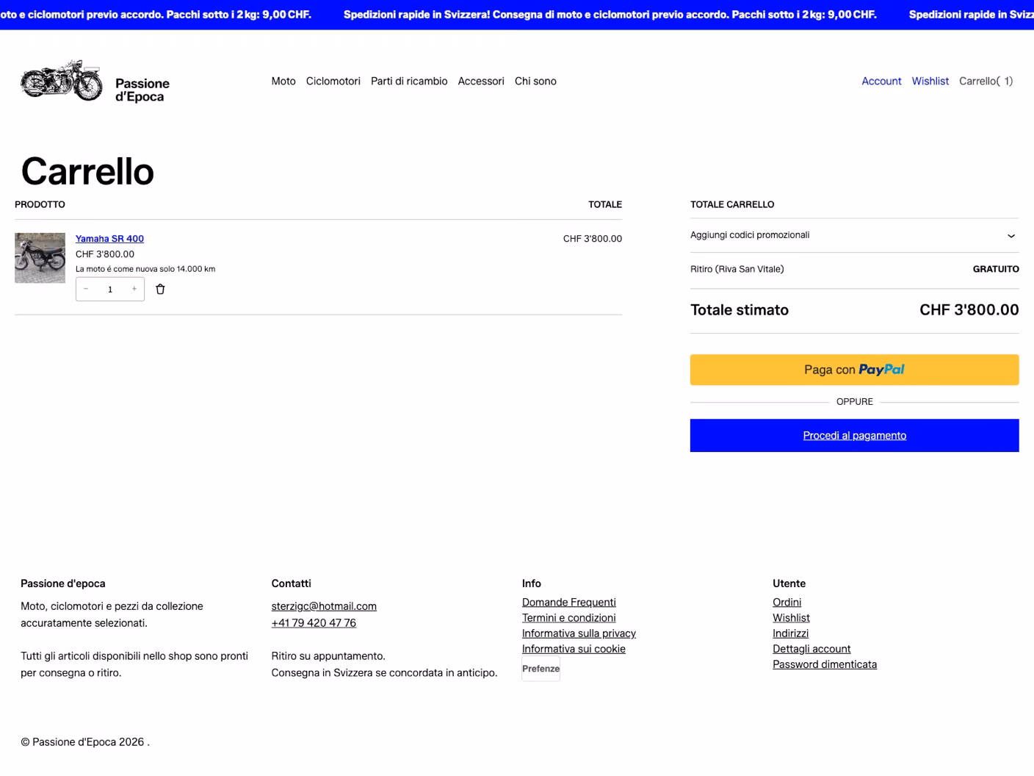Open the Yamaha SR 400 product link

[109, 239]
